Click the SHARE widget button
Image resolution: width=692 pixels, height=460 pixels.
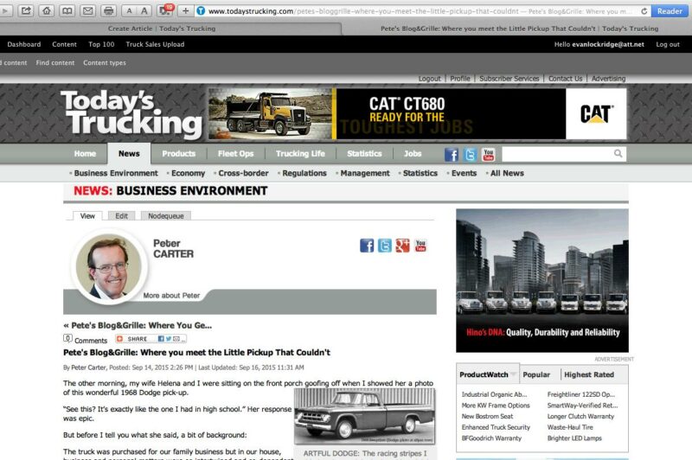point(151,339)
